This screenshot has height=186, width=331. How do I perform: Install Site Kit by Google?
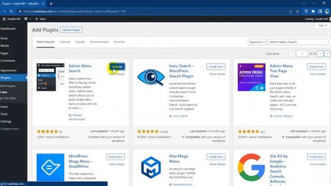[x=317, y=157]
